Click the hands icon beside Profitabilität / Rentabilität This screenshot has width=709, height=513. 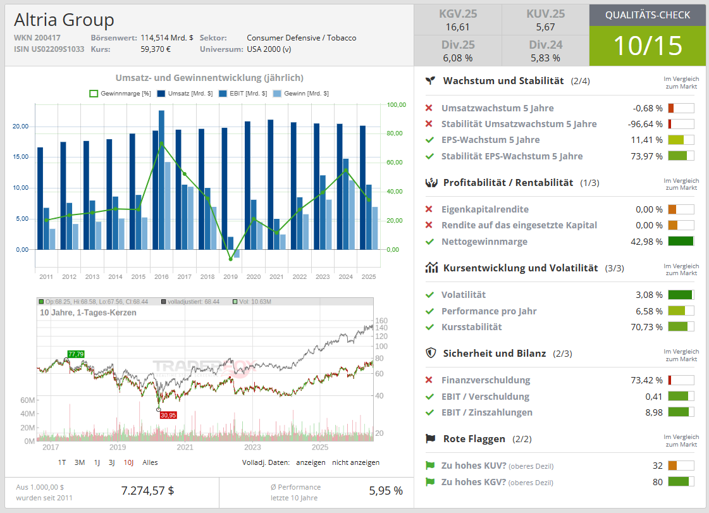431,183
